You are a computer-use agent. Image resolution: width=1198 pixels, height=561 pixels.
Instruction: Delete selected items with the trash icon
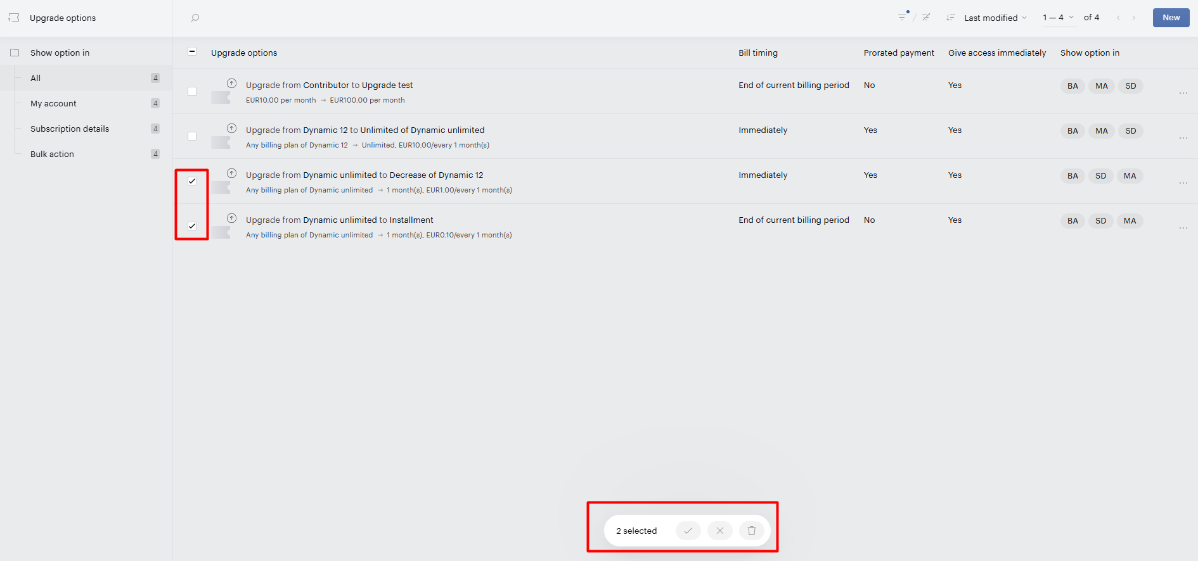(752, 531)
